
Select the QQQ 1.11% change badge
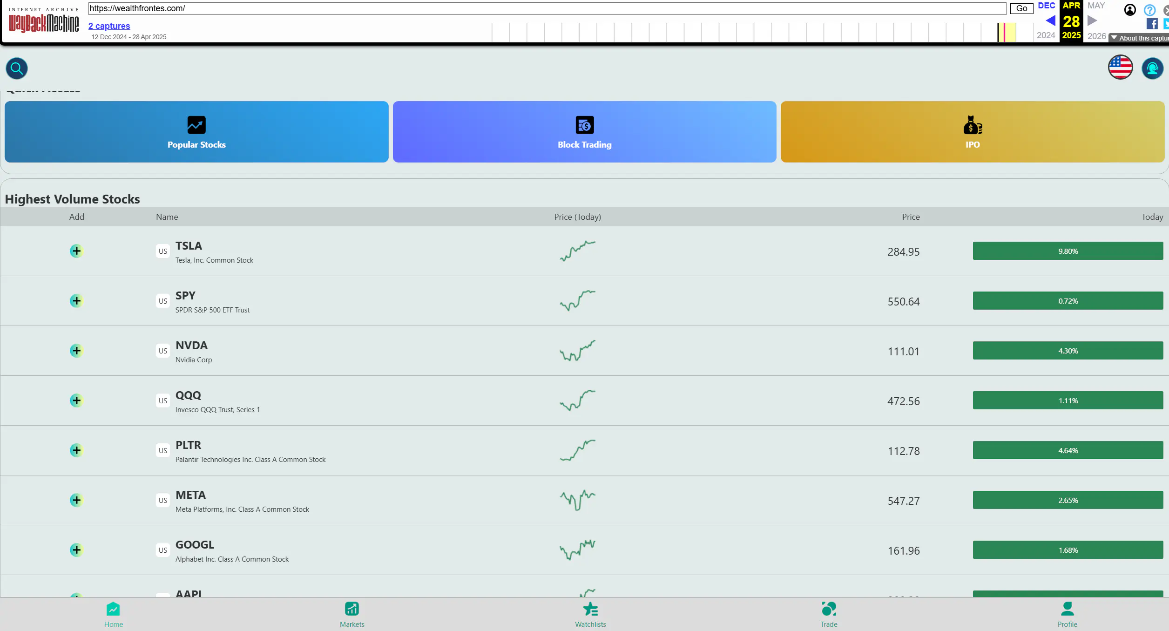coord(1068,400)
